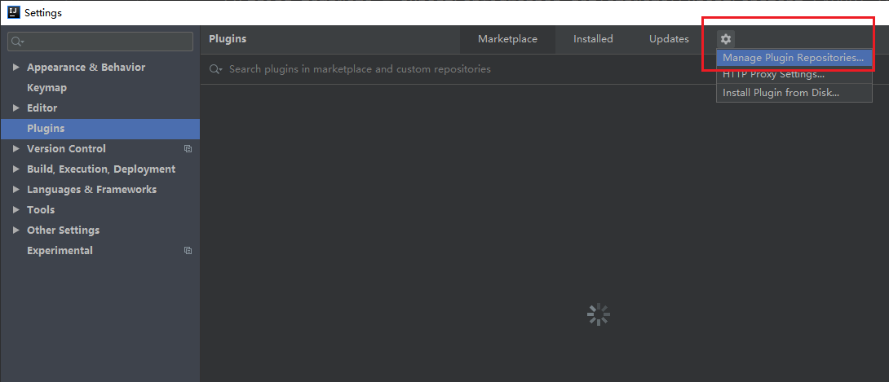Expand the Build, Execution, Deployment node
889x382 pixels.
[16, 169]
